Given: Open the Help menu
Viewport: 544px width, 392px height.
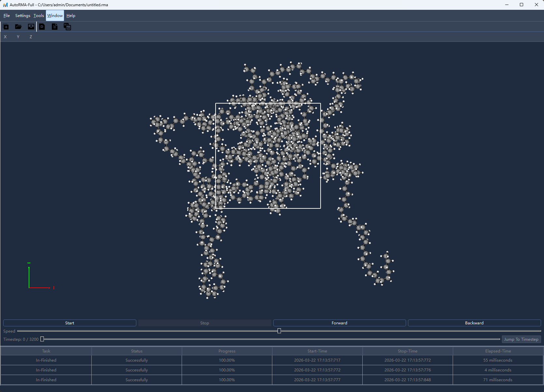Looking at the screenshot, I should pyautogui.click(x=71, y=16).
